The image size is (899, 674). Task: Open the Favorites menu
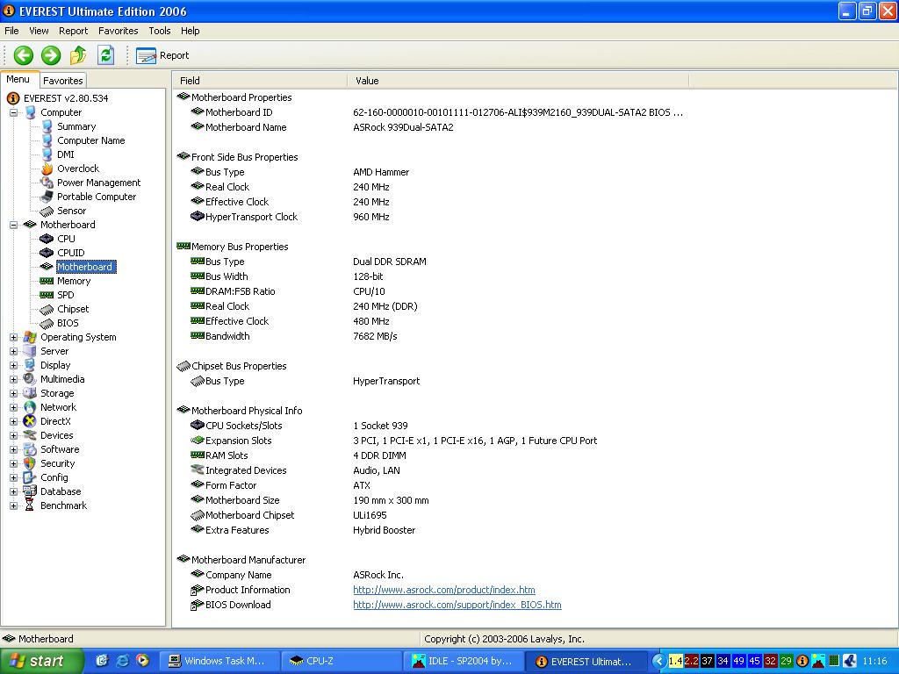pyautogui.click(x=119, y=31)
